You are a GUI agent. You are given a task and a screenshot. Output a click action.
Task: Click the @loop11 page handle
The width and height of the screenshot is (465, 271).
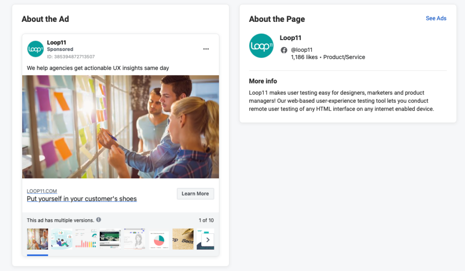302,50
